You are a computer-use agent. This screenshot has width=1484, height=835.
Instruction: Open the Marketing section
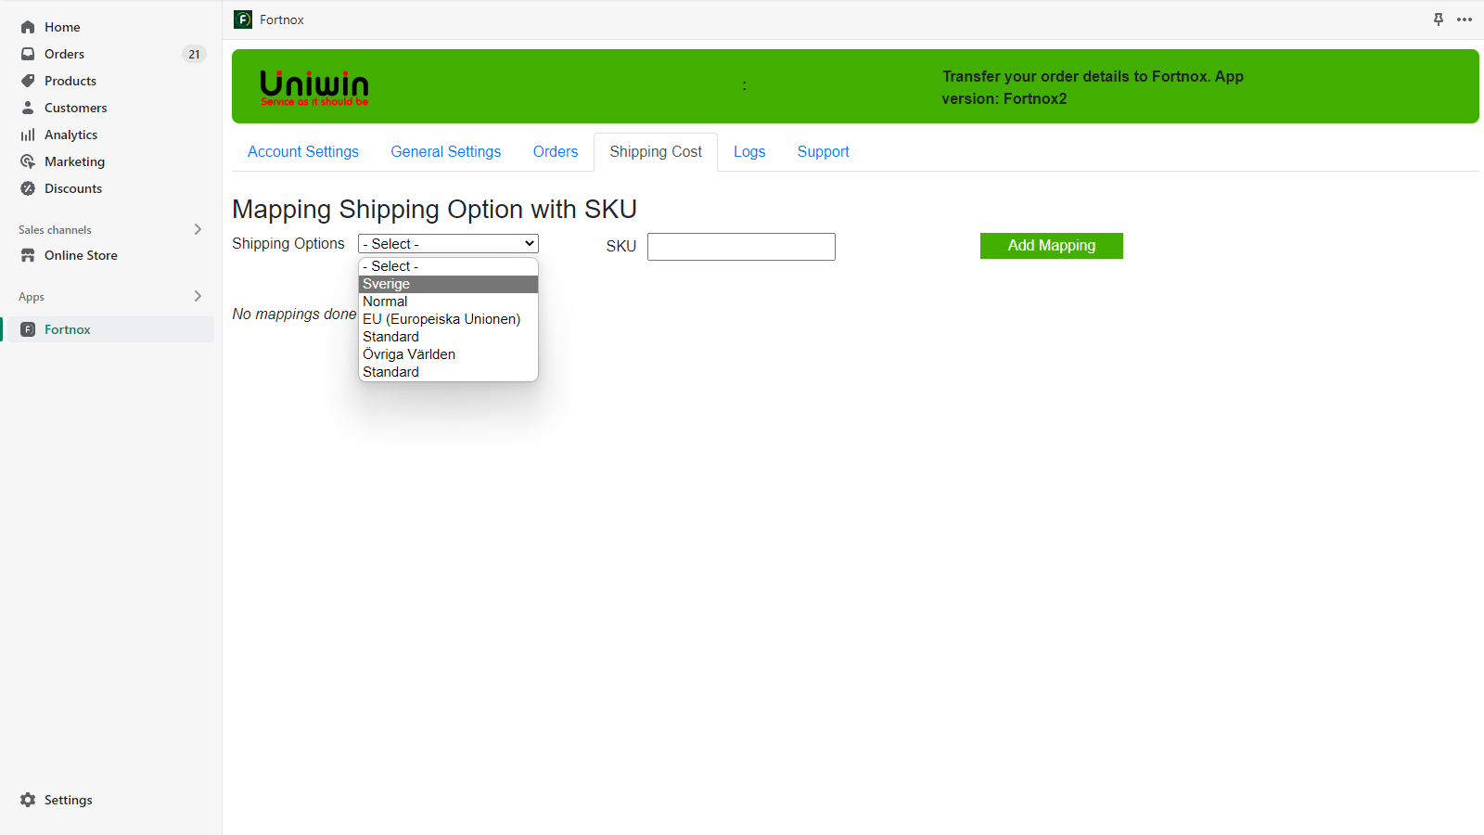74,161
